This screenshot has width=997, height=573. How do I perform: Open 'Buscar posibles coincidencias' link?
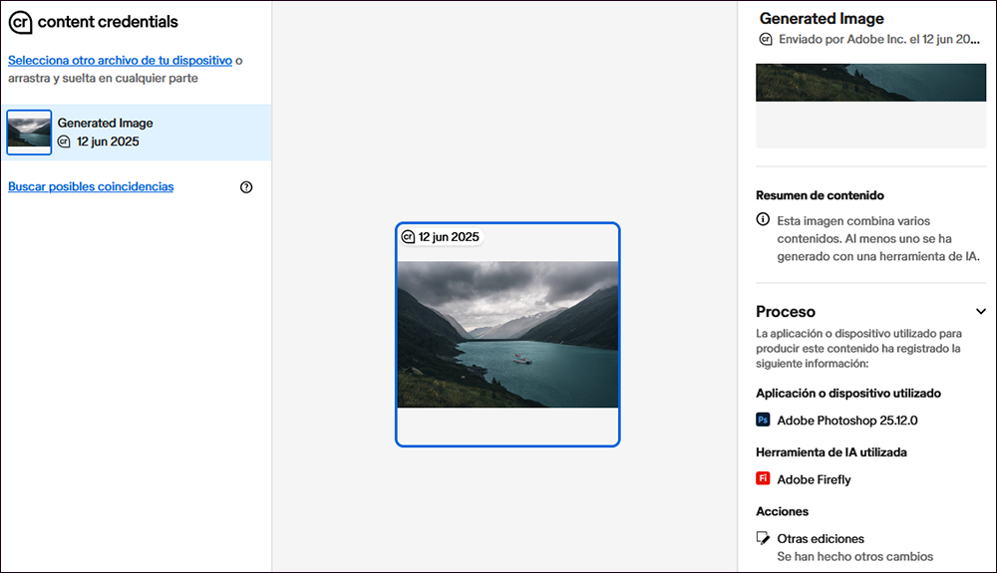coord(91,186)
